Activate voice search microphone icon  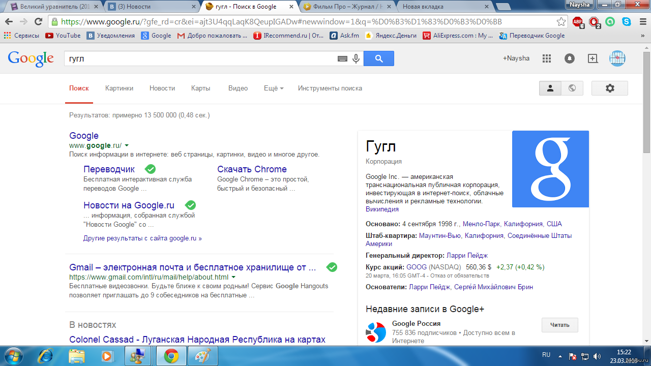[356, 58]
